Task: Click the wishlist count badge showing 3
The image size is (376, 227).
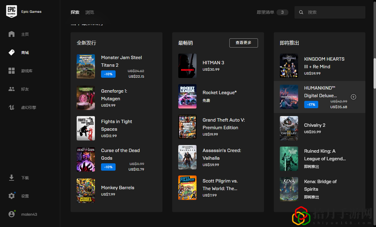Action: (282, 12)
